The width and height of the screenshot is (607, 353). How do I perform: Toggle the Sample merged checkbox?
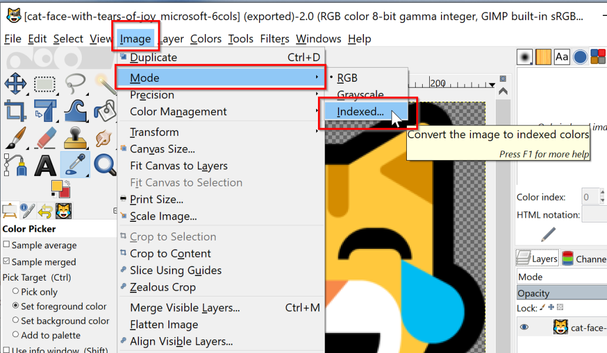pos(6,261)
